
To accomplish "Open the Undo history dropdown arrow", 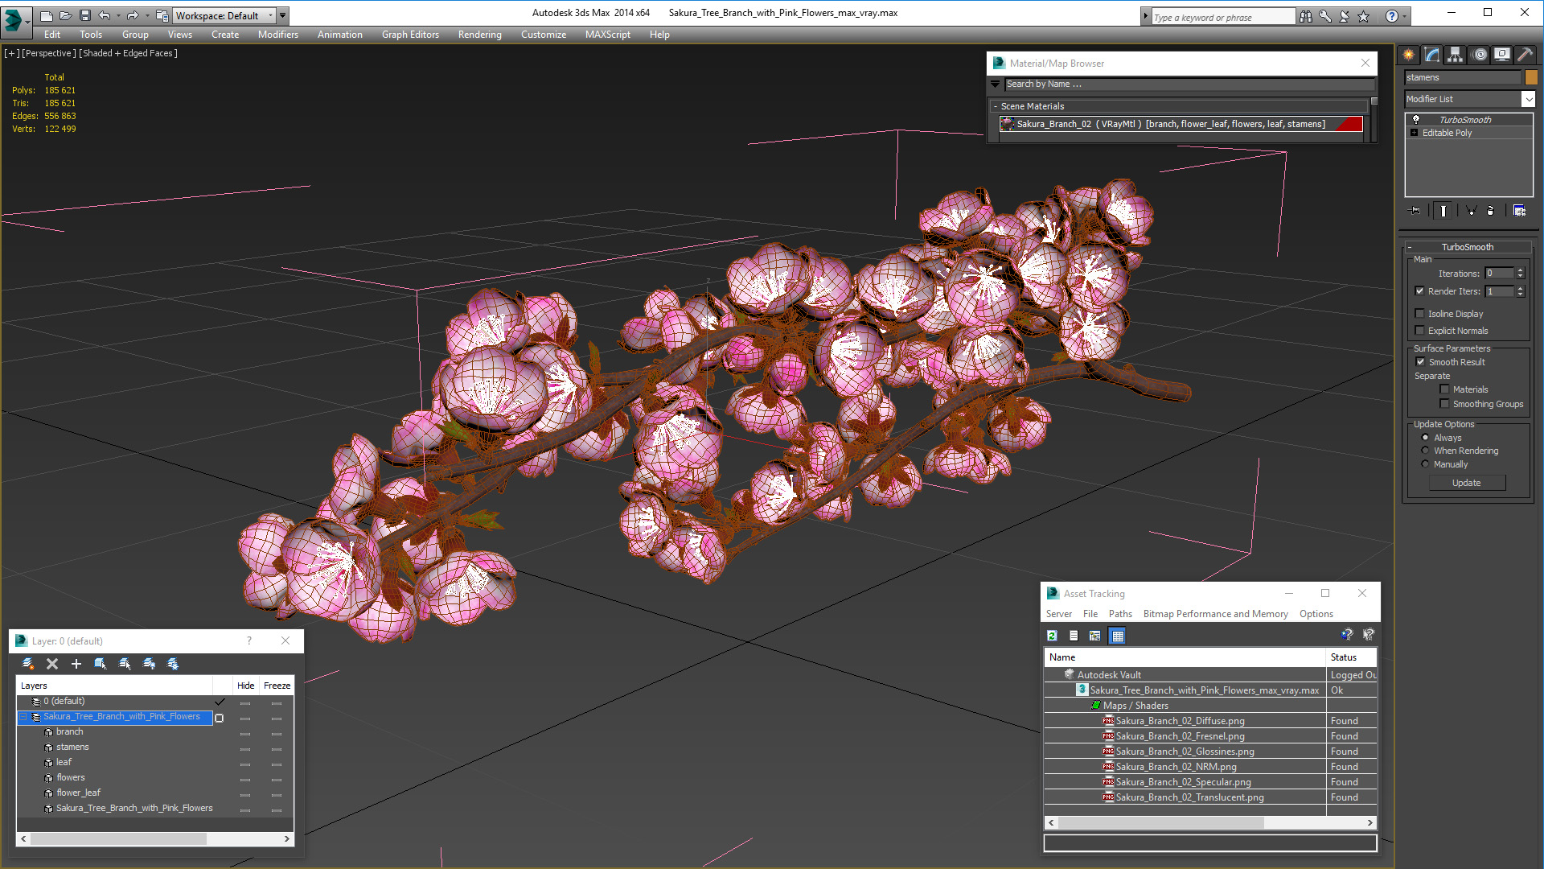I will pyautogui.click(x=118, y=15).
